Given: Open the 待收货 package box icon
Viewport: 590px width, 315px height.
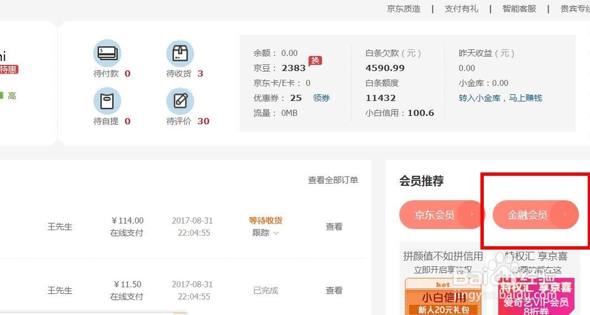Looking at the screenshot, I should click(x=180, y=54).
